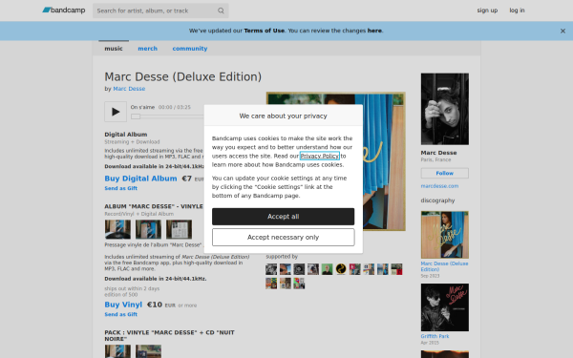Open the Marc Desse (Deluxe Edition) discography link
The width and height of the screenshot is (573, 358).
point(444,266)
